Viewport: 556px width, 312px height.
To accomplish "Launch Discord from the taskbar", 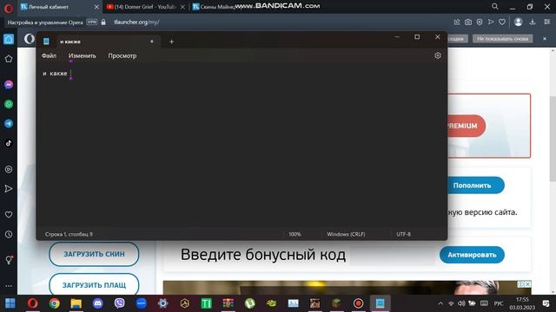I will point(98,303).
